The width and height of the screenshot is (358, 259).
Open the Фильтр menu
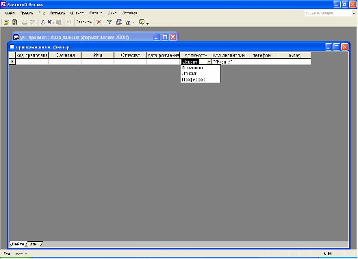click(x=77, y=13)
